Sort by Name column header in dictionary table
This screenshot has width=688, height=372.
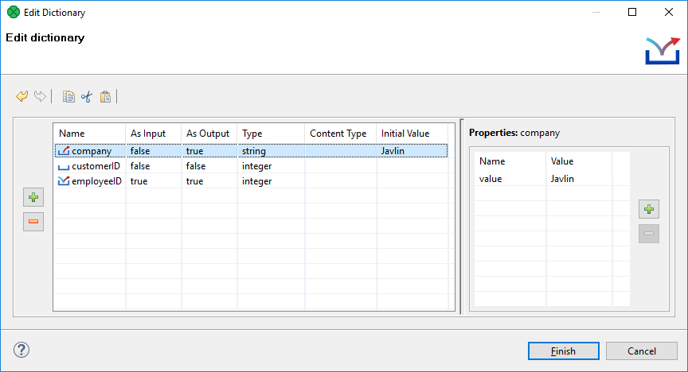point(89,134)
